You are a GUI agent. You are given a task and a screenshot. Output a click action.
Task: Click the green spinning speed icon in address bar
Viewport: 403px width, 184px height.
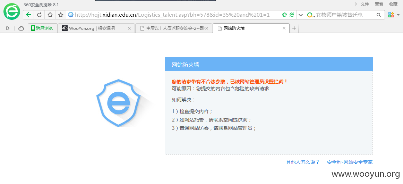[284, 15]
